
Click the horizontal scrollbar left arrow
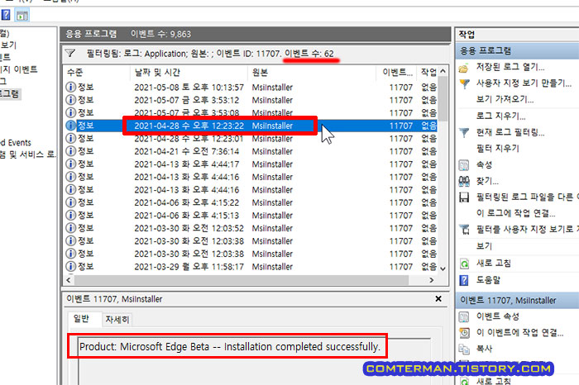[69, 280]
